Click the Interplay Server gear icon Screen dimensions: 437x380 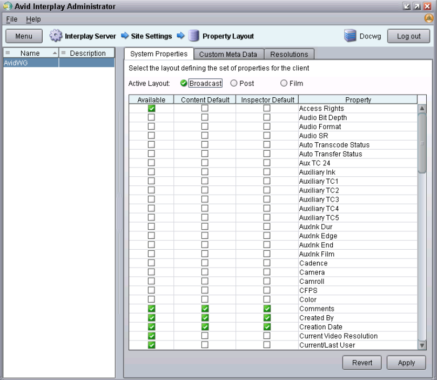(56, 36)
